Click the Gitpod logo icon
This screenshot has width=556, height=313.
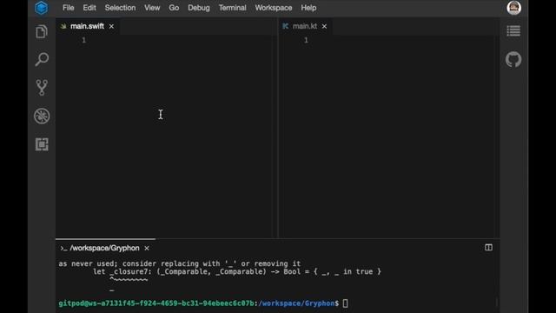(42, 8)
